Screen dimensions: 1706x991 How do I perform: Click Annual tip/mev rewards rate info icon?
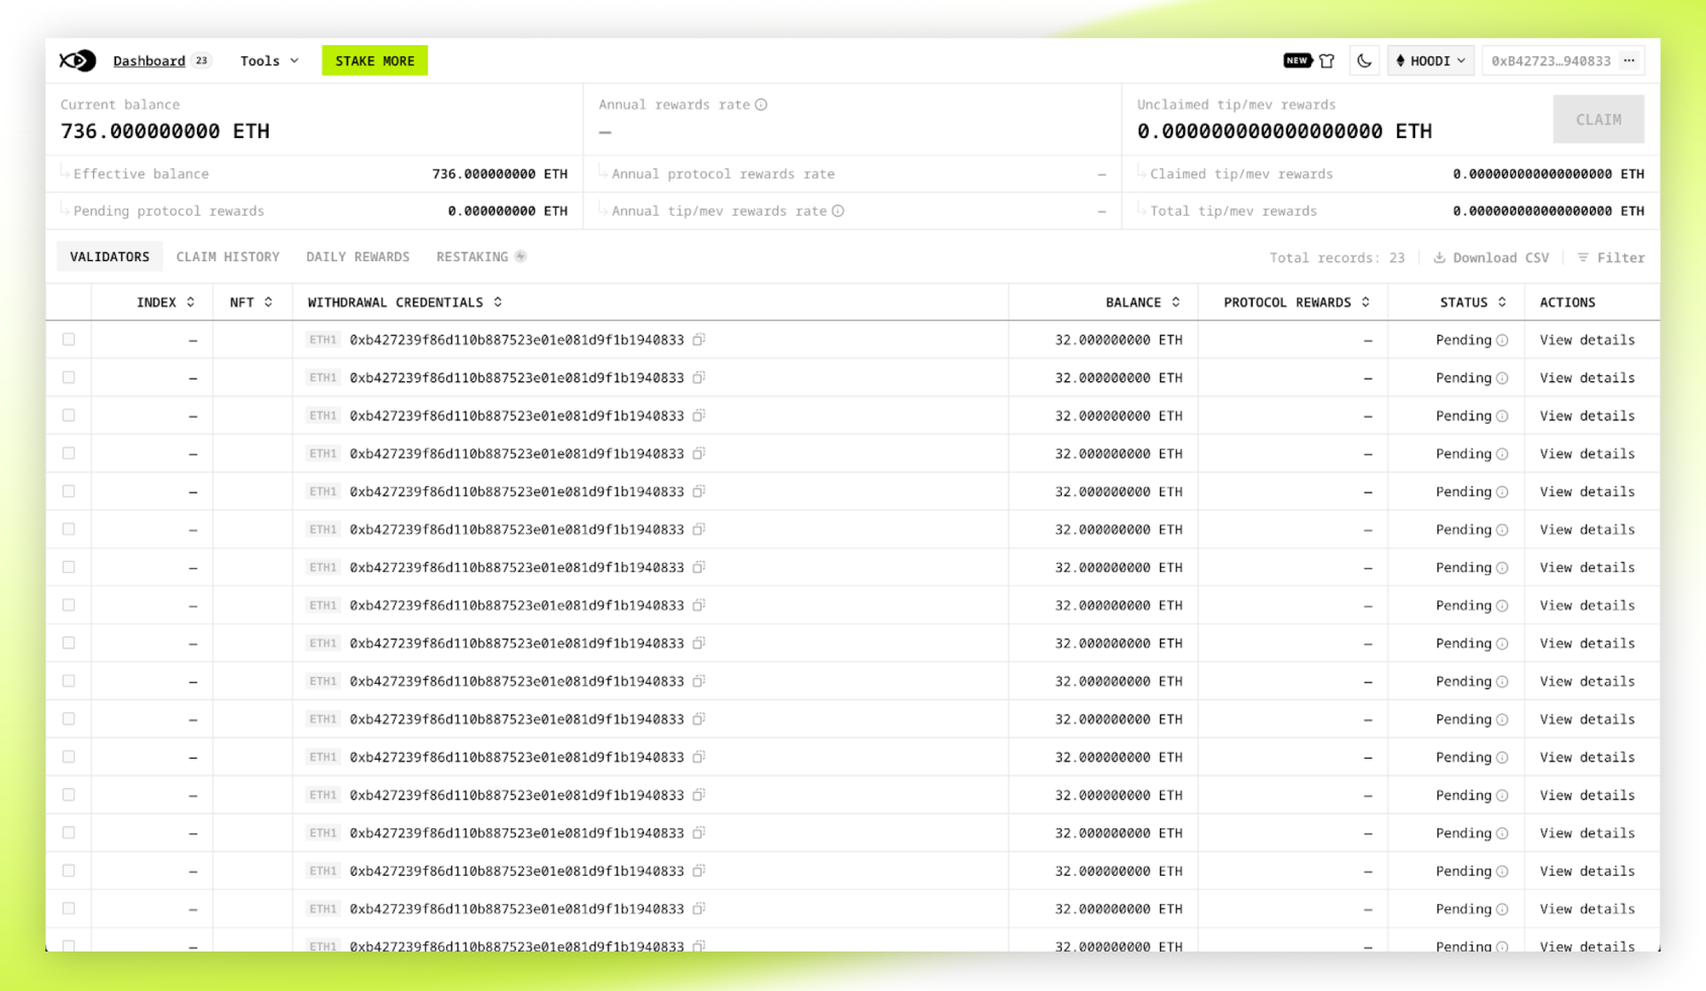pos(838,212)
